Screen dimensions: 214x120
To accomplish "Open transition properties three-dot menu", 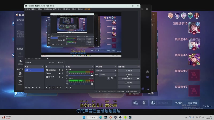I will tap(115, 78).
